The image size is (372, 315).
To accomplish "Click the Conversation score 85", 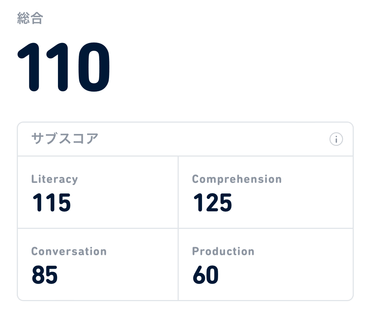I will pyautogui.click(x=44, y=275).
